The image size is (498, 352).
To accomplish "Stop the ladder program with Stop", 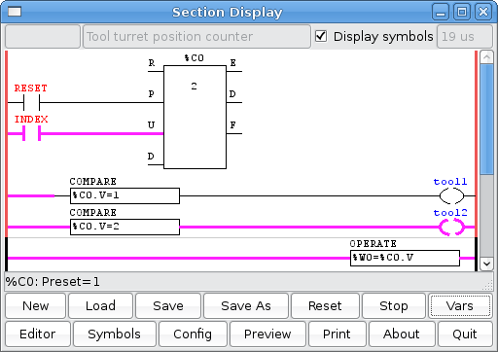I will [394, 305].
